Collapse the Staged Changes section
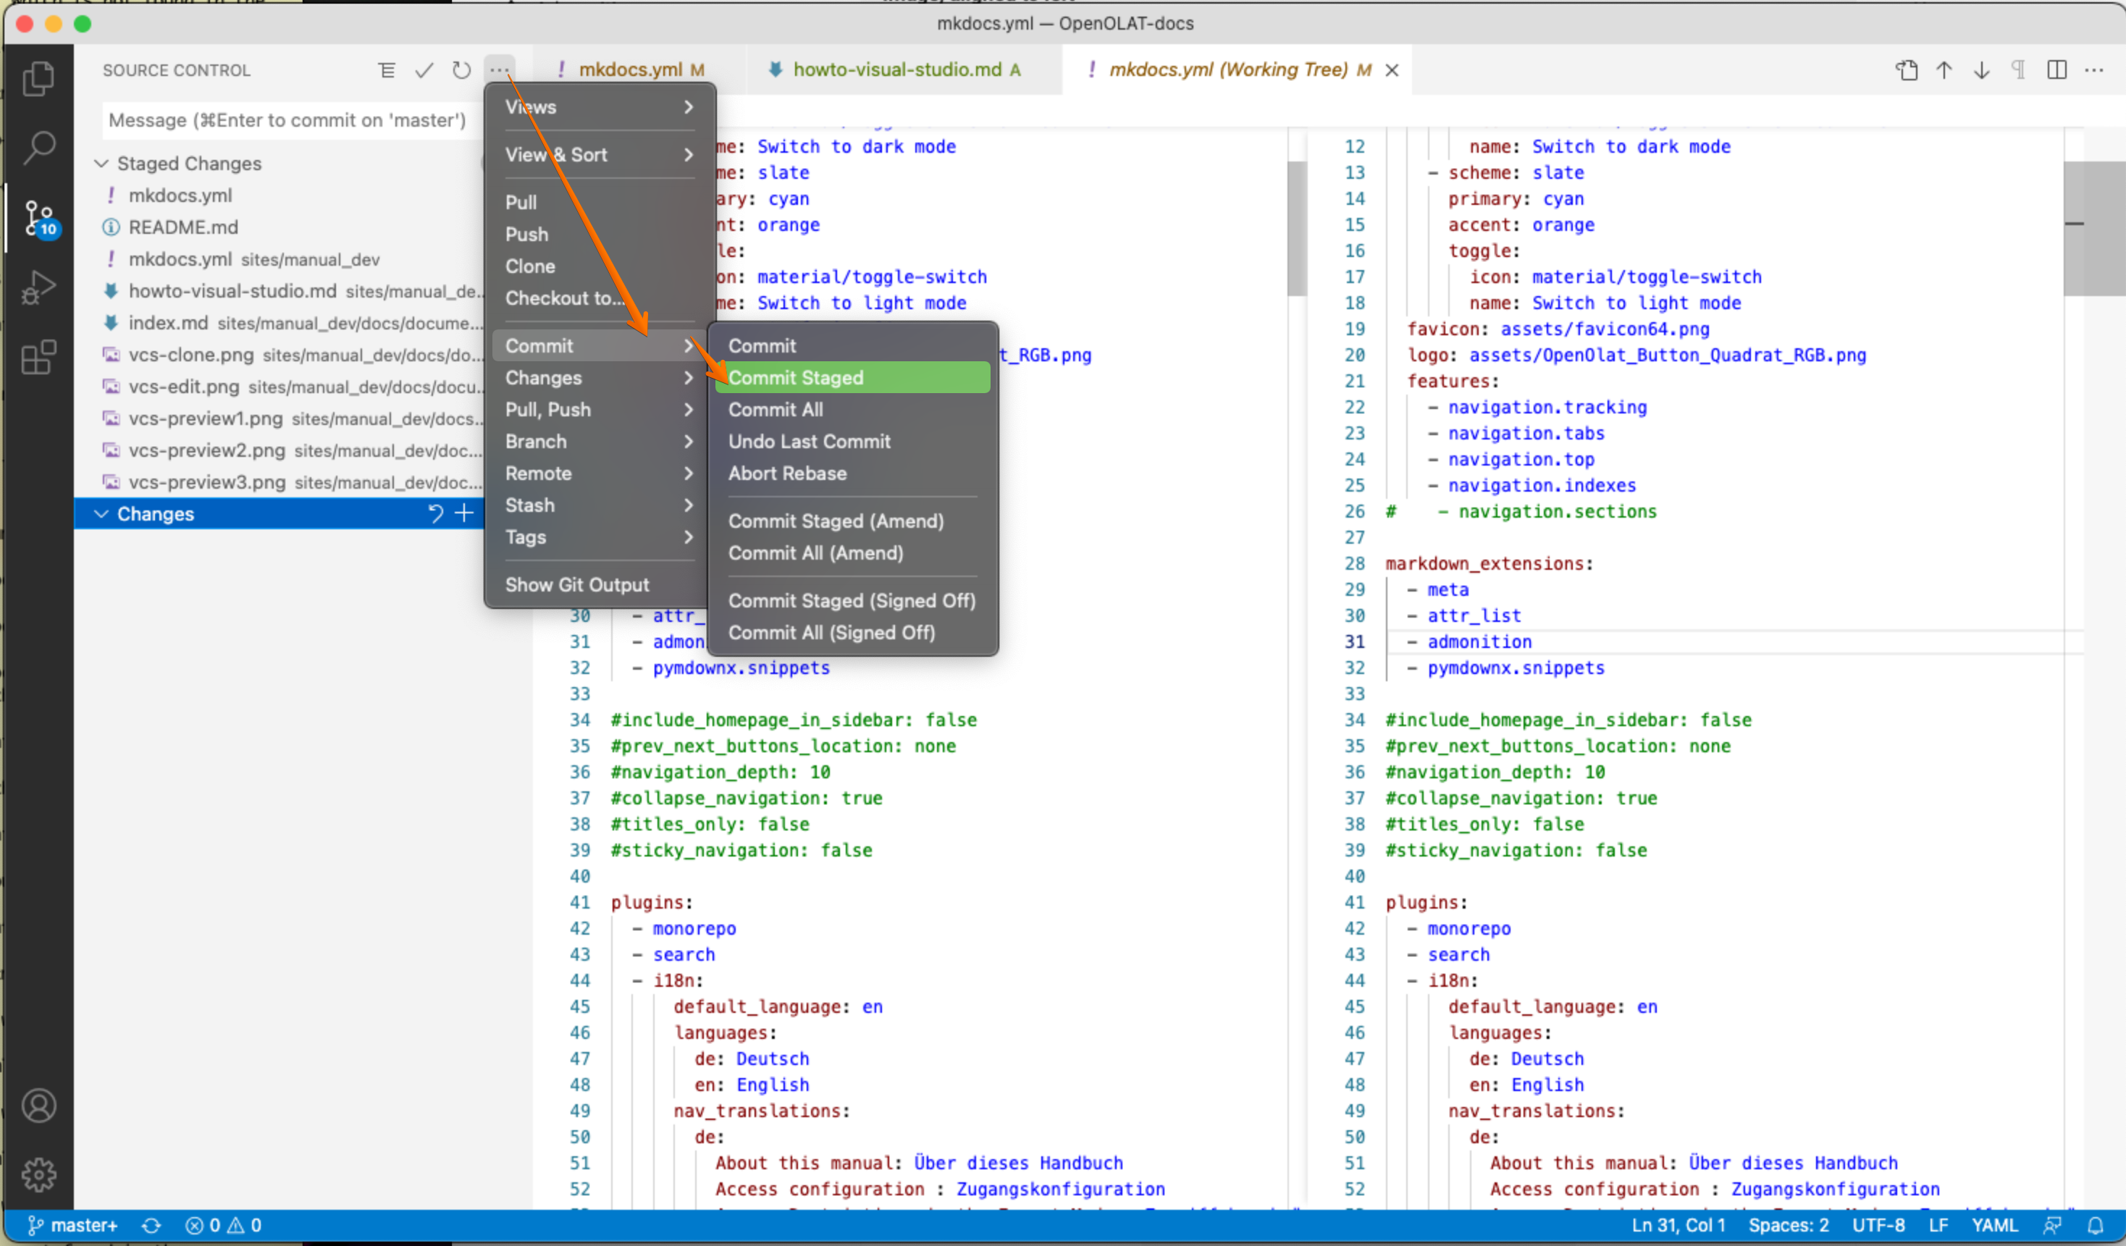Image resolution: width=2126 pixels, height=1246 pixels. pos(102,163)
